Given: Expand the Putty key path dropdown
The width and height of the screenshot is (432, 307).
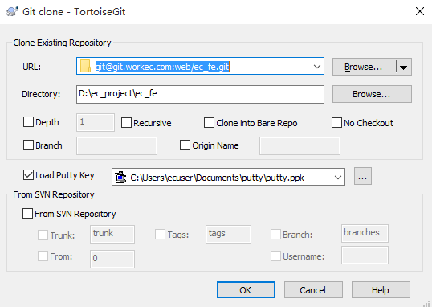Looking at the screenshot, I should point(338,178).
